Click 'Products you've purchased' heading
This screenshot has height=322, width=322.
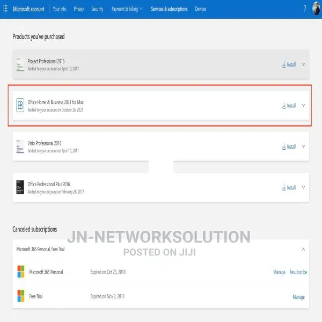pos(39,36)
